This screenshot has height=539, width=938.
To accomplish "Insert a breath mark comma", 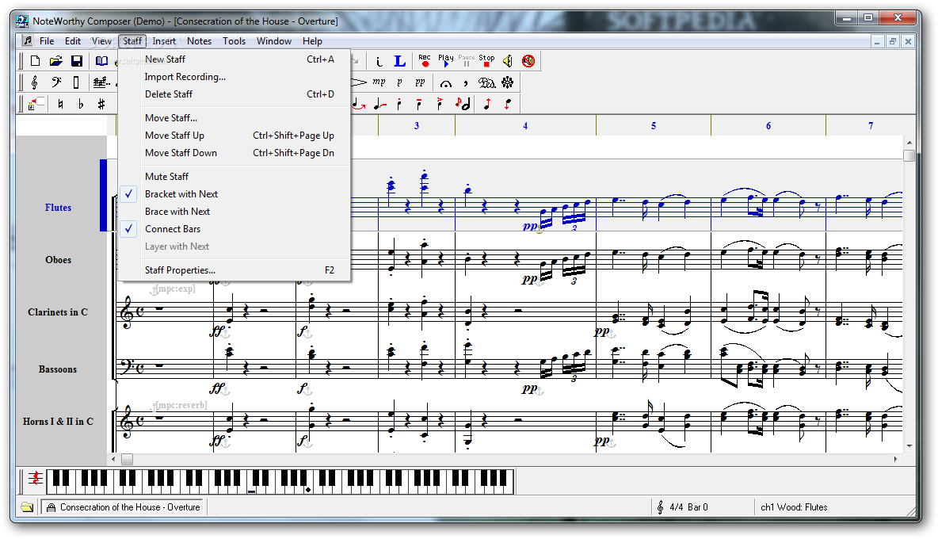I will coord(465,82).
